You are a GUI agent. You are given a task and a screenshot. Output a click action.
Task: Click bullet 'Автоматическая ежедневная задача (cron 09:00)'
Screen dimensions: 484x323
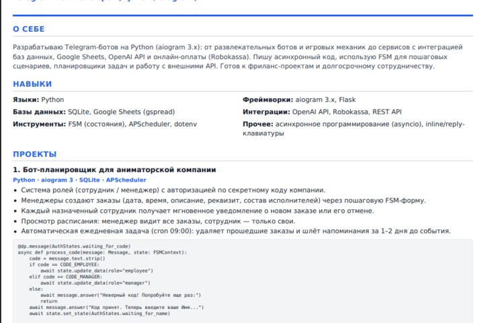236,231
